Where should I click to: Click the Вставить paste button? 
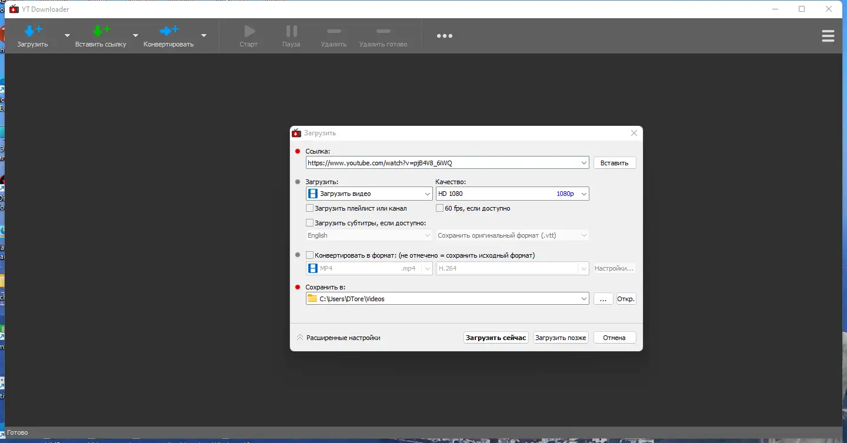click(614, 163)
